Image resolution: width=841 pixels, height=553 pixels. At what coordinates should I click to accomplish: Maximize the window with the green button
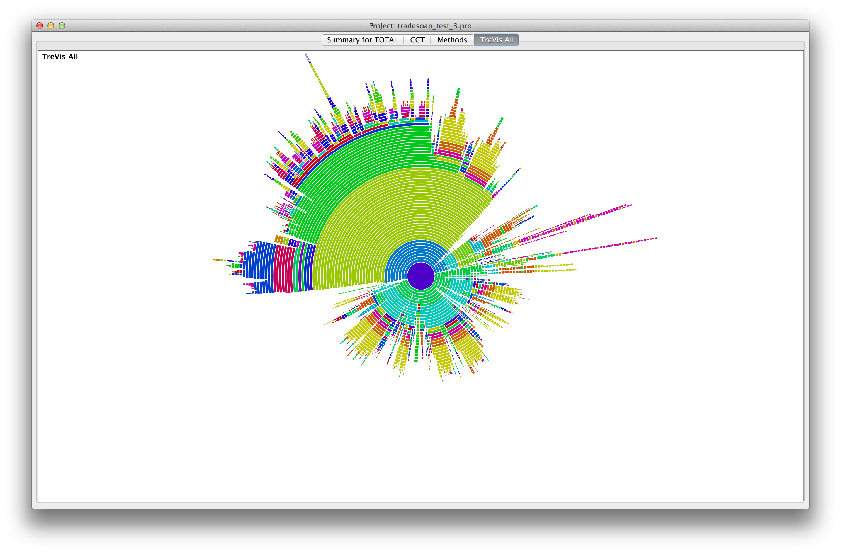[x=62, y=26]
